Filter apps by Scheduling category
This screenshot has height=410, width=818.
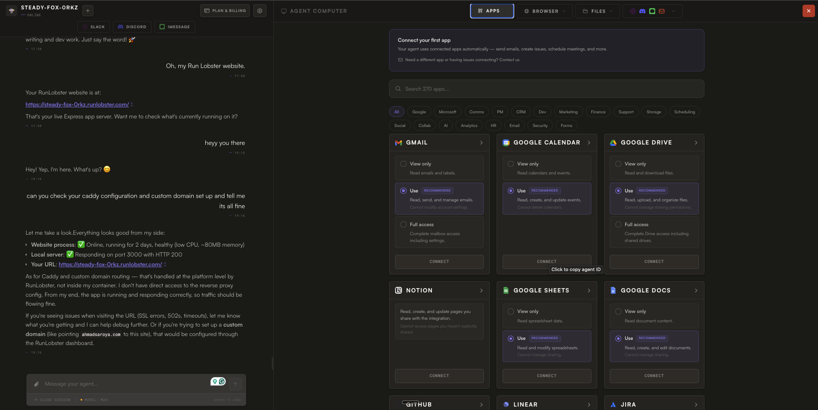pos(684,112)
